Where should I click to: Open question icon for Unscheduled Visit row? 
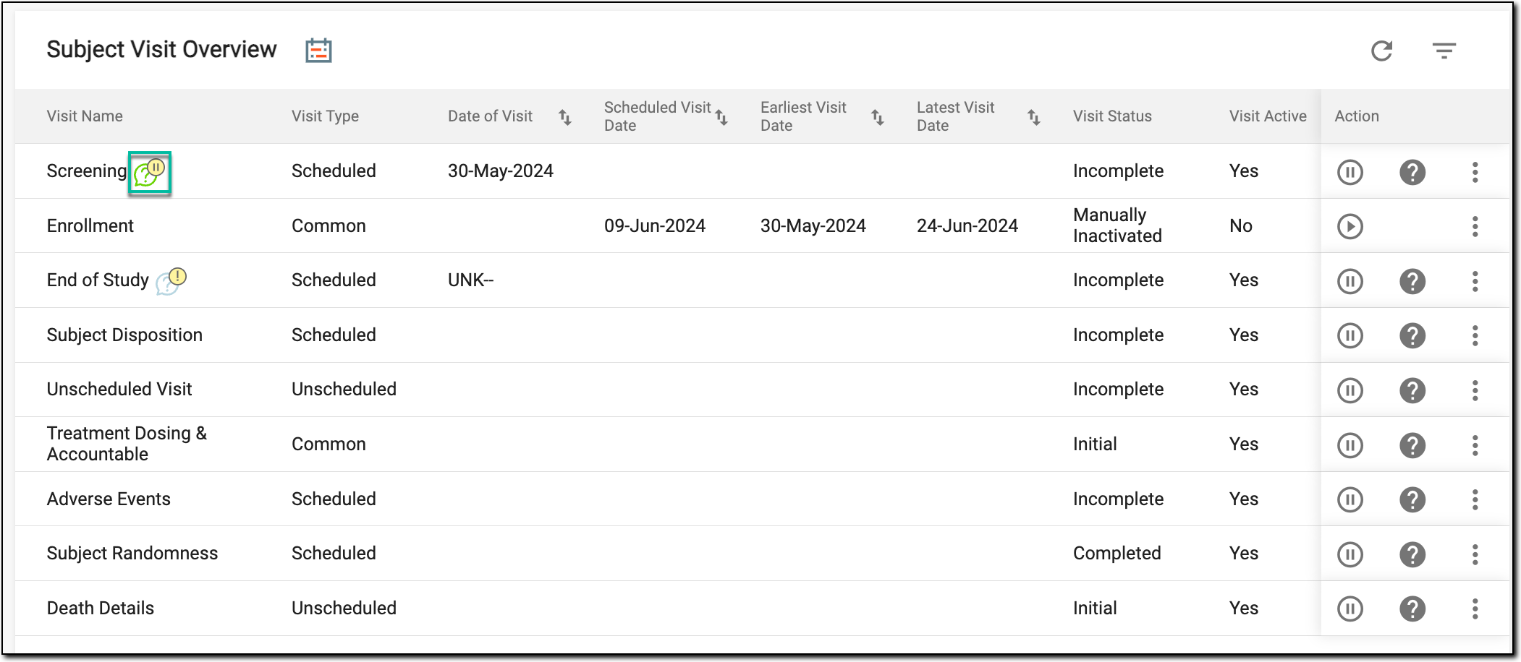tap(1412, 390)
